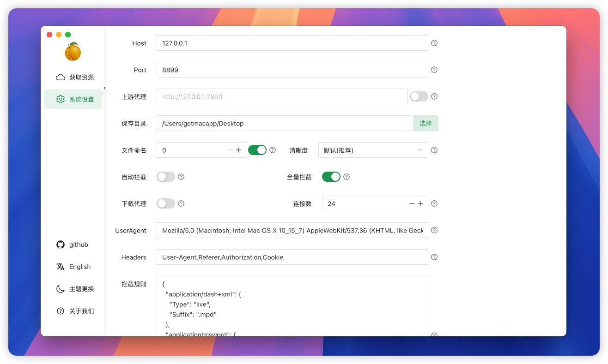Enable the 下载代理 toggle
The width and height of the screenshot is (608, 364).
(x=166, y=203)
